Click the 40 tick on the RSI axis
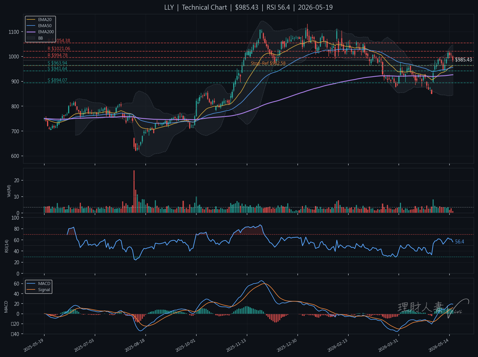Image resolution: width=478 pixels, height=357 pixels. [x=17, y=251]
